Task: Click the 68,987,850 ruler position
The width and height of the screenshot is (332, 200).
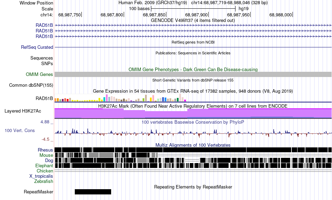Action: (x=154, y=15)
